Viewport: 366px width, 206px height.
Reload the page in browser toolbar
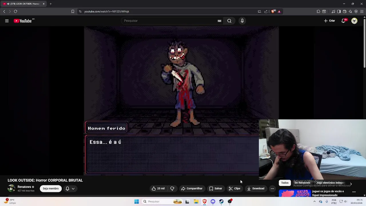(15, 11)
